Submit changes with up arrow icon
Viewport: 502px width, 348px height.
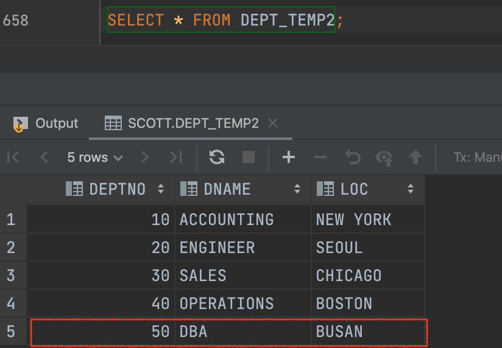pyautogui.click(x=415, y=157)
